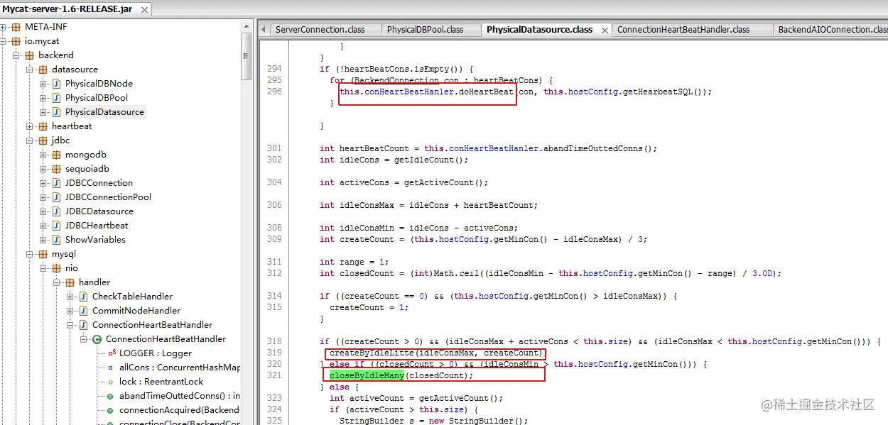Click the sequoiadb package icon
The height and width of the screenshot is (425, 888).
pos(56,169)
